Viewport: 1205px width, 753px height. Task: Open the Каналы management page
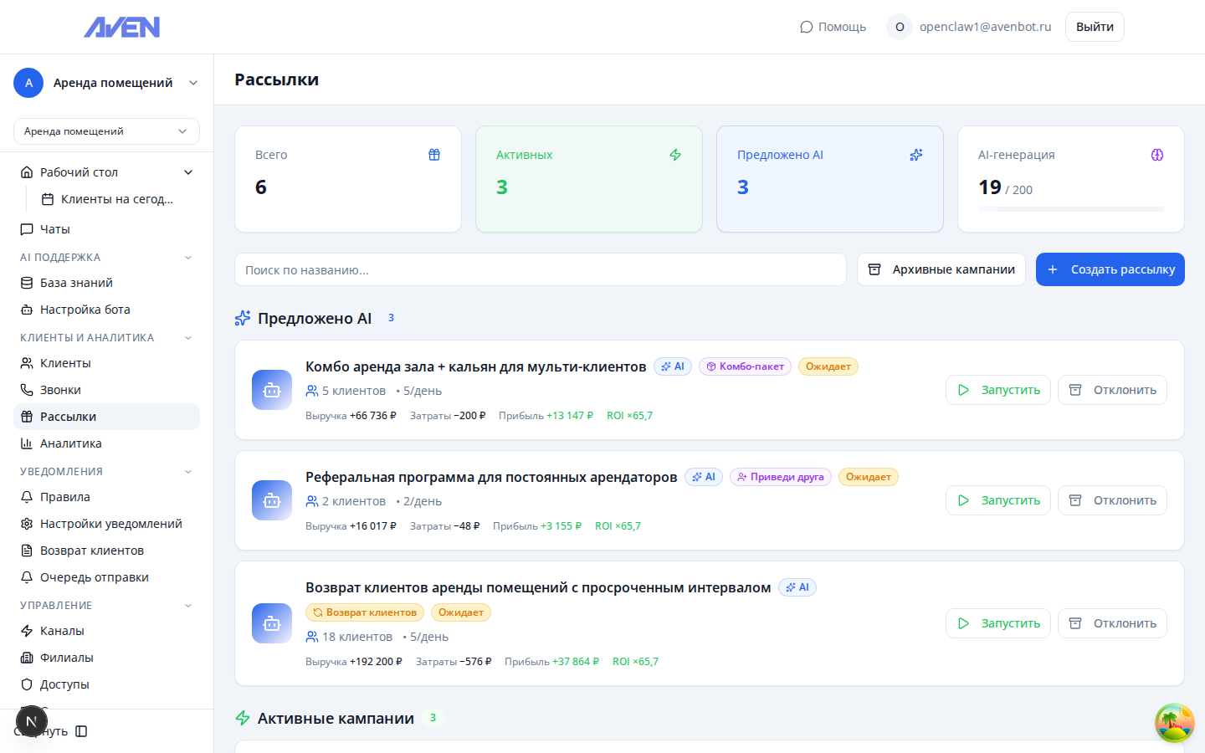tap(60, 630)
